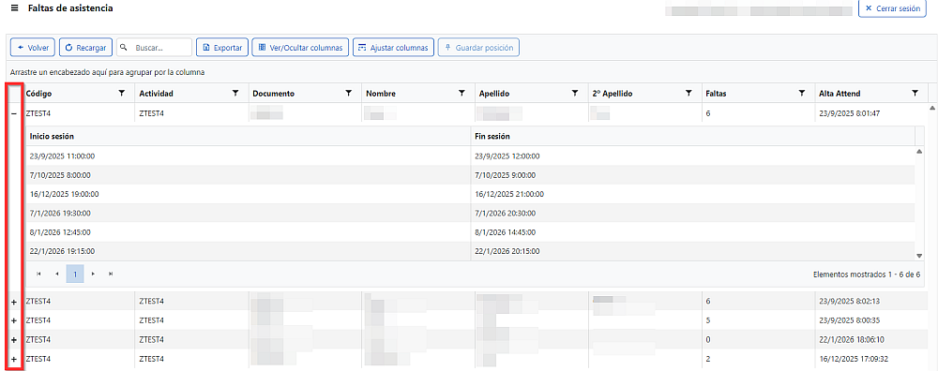Click the session detail grid scroll-up arrow
Image resolution: width=938 pixels, height=371 pixels.
pyautogui.click(x=919, y=152)
